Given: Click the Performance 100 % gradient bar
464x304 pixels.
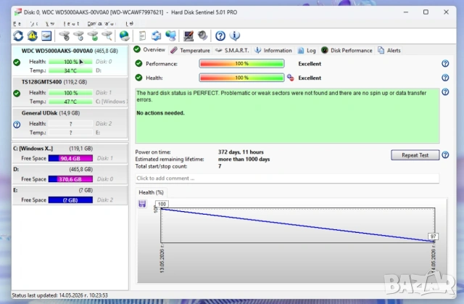Looking at the screenshot, I should [x=241, y=64].
